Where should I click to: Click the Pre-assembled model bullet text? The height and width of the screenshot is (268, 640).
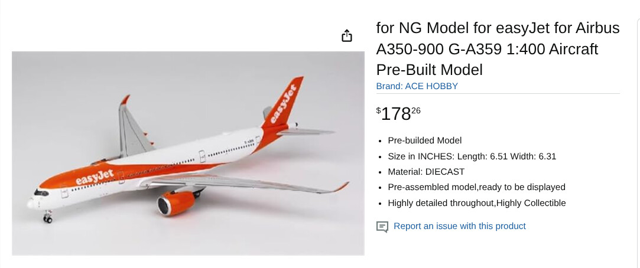click(x=476, y=187)
